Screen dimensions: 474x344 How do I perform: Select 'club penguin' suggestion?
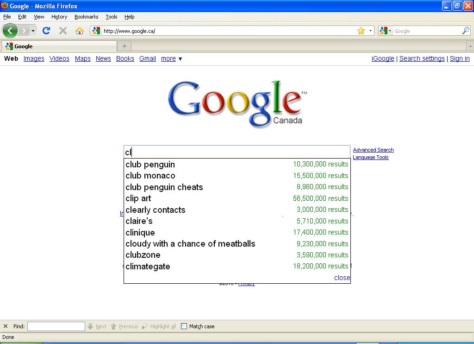pos(150,165)
